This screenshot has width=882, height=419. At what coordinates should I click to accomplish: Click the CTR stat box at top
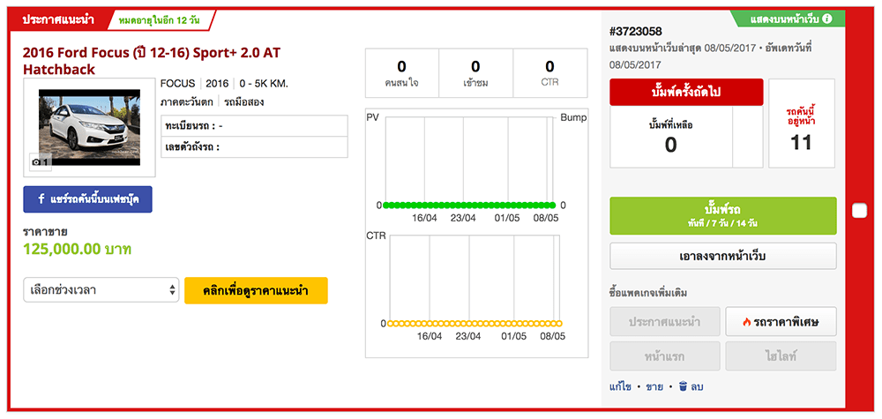pos(549,73)
